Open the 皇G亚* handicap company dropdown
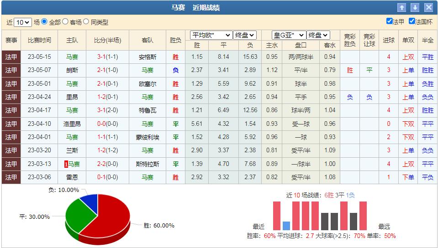This screenshot has width=438, height=248. click(x=289, y=35)
